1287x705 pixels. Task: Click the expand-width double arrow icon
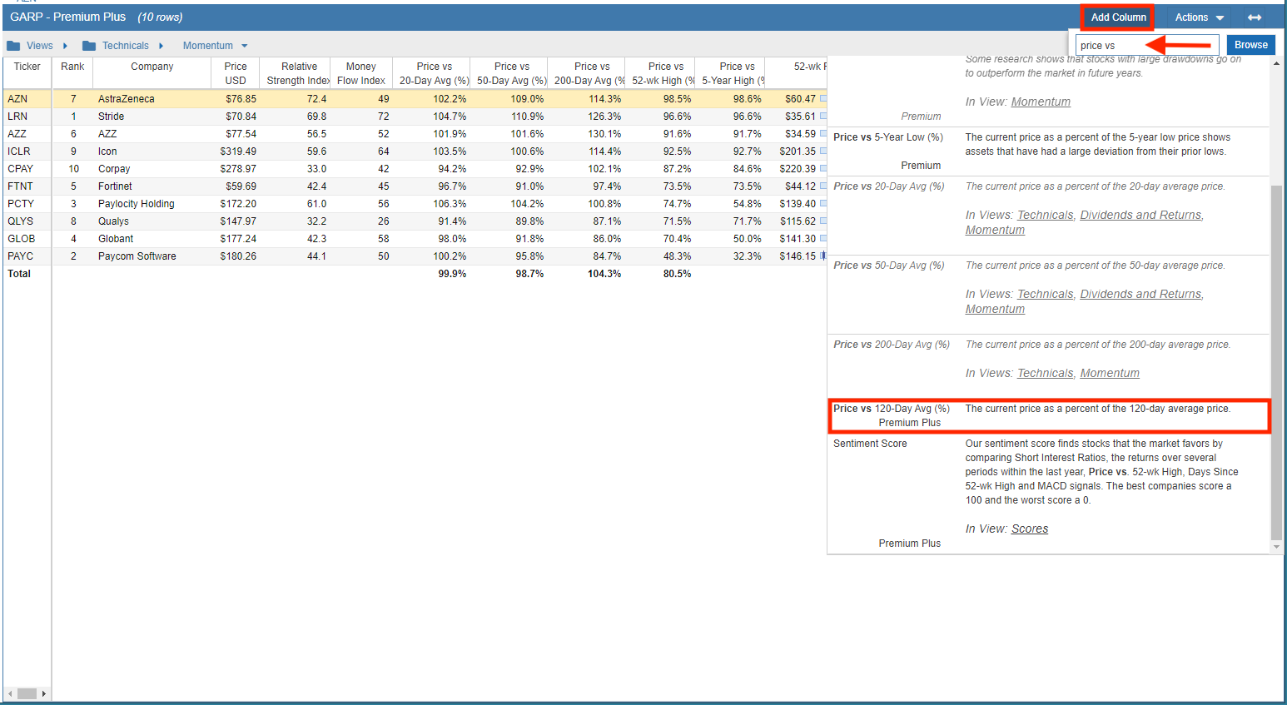click(1255, 17)
